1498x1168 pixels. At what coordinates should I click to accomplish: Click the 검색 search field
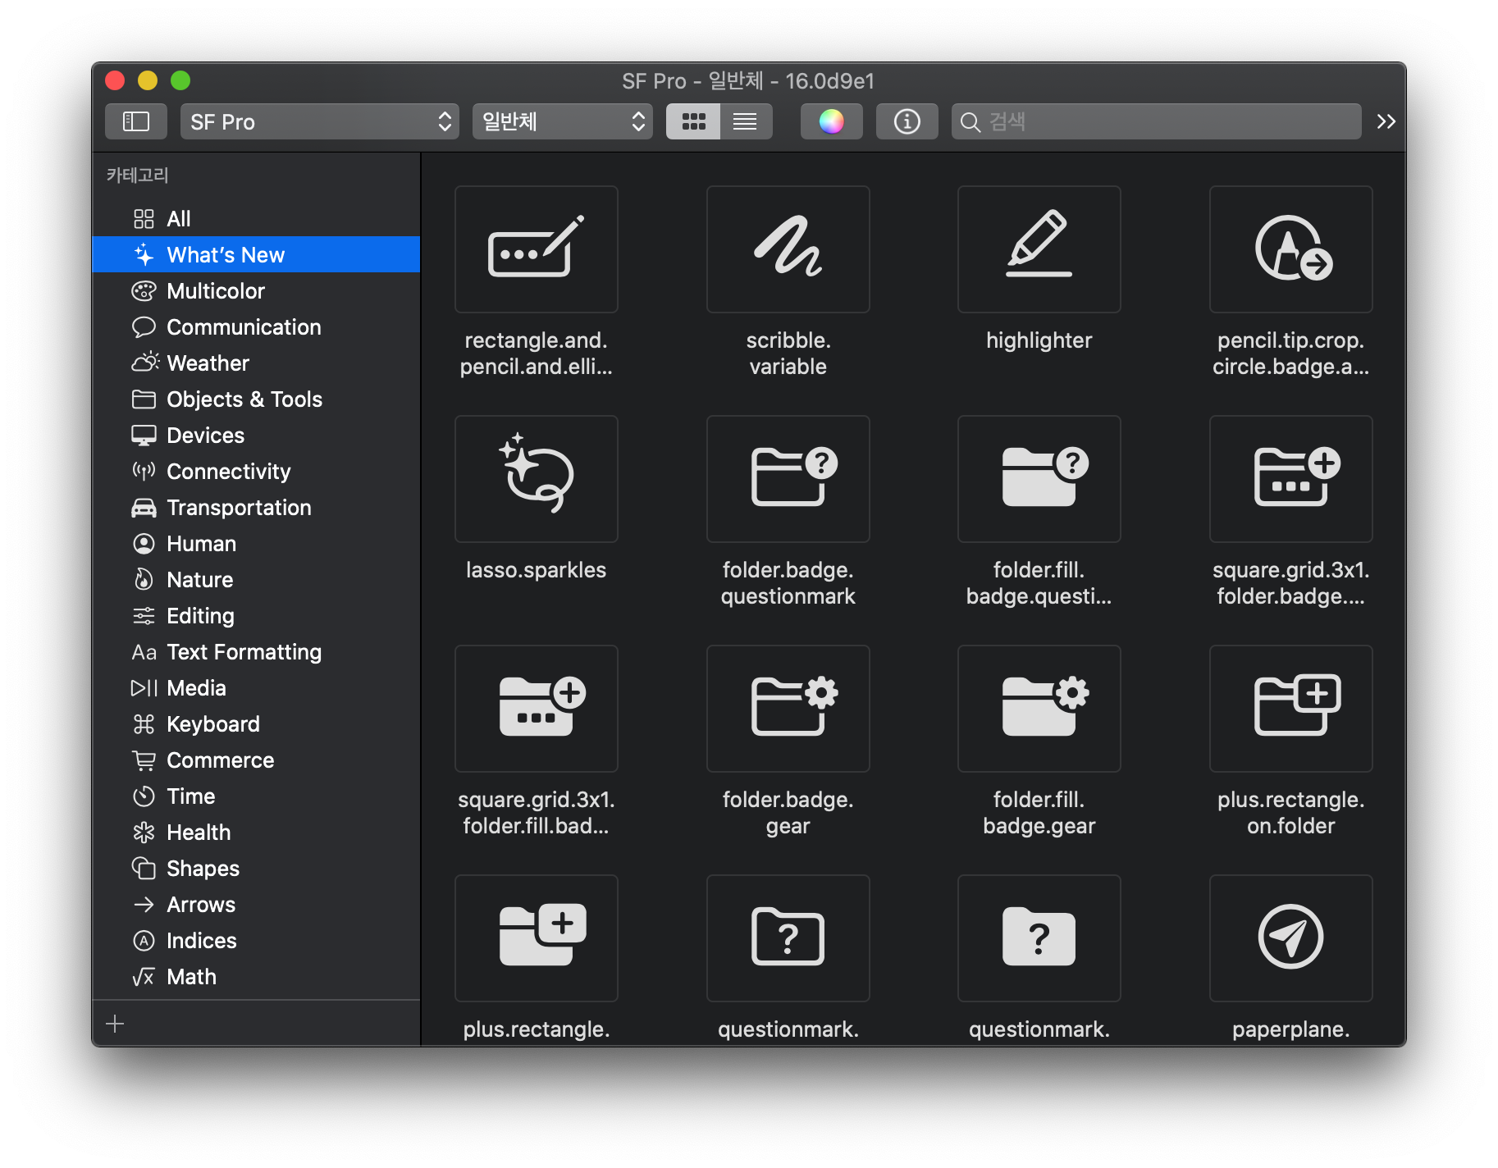[x=1157, y=122]
